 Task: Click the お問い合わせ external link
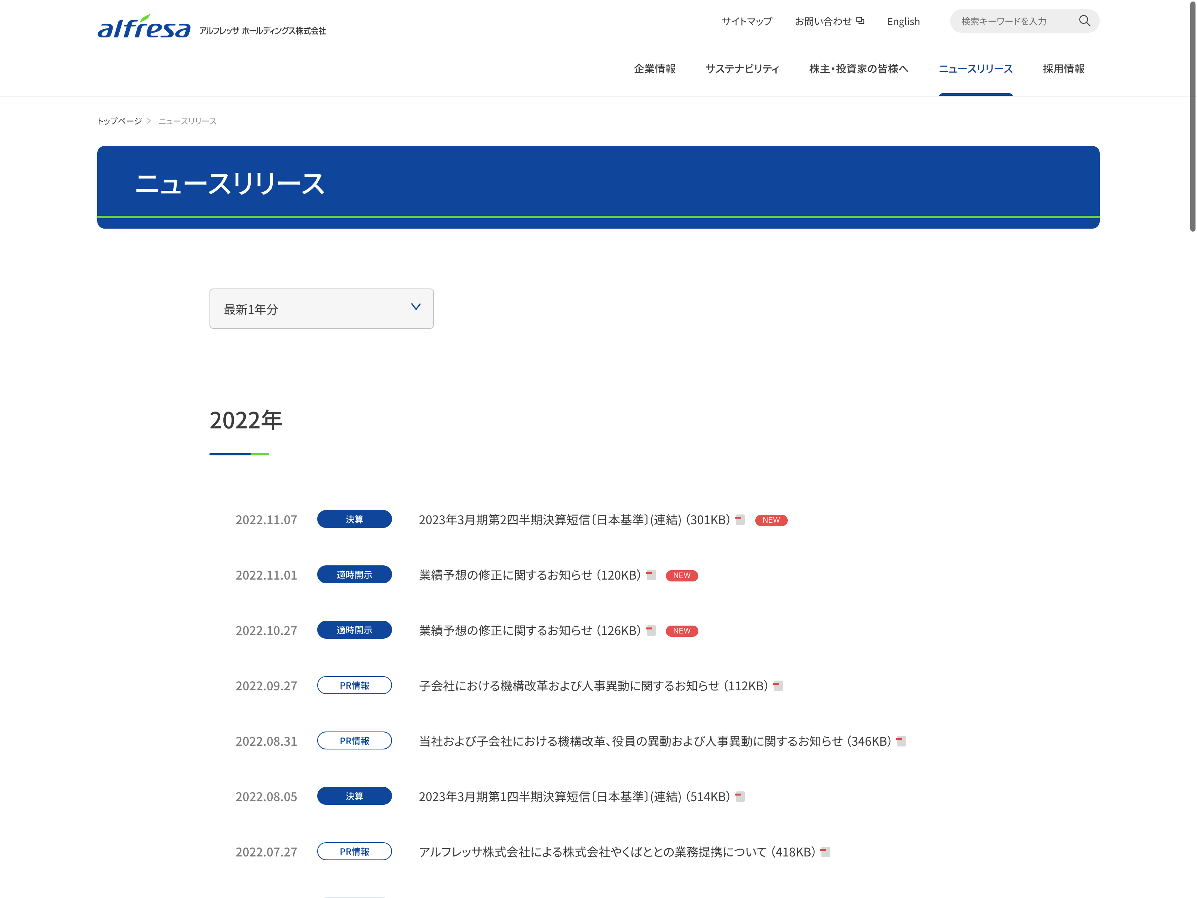tap(829, 21)
